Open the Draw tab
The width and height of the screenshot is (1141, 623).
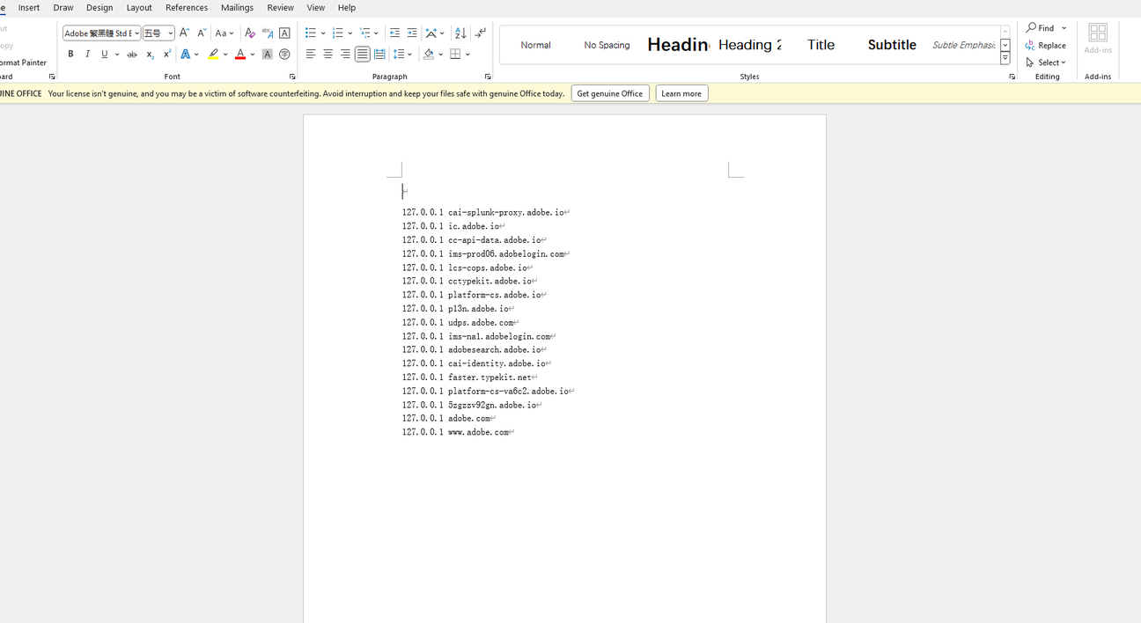pos(63,8)
